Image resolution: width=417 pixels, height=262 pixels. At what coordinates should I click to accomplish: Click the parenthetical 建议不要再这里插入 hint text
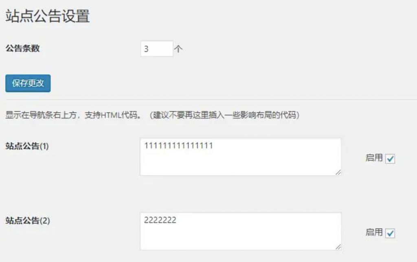click(224, 115)
